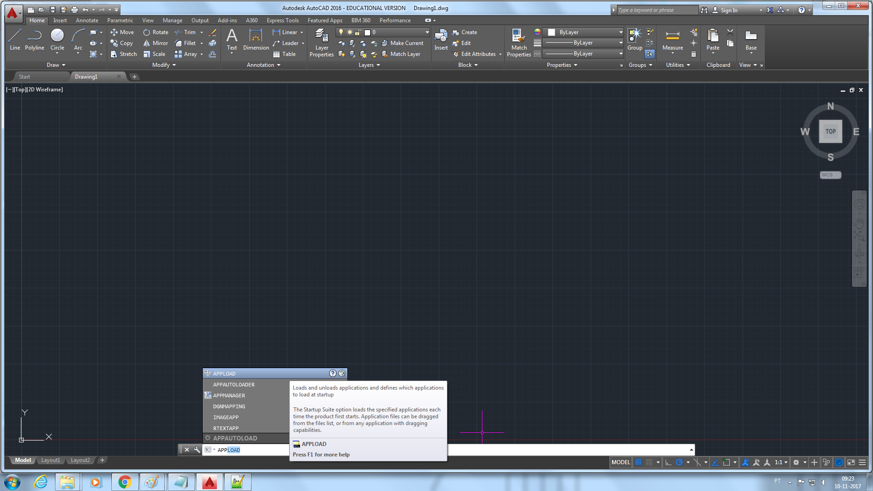
Task: Click the Erase tool icon
Action: click(x=212, y=32)
